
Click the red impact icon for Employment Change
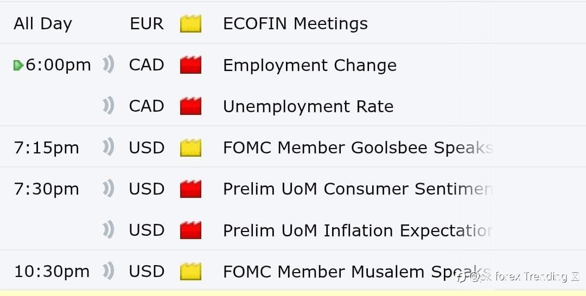(190, 65)
